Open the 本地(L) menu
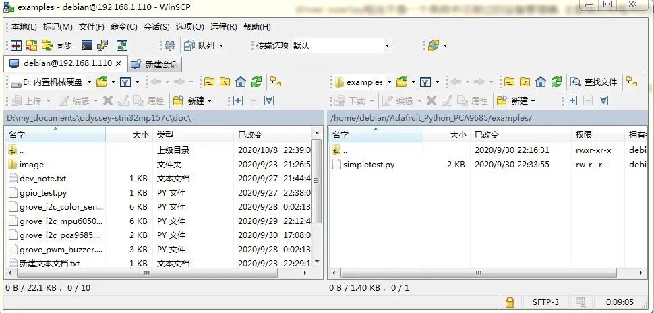The height and width of the screenshot is (313, 654). click(x=24, y=27)
